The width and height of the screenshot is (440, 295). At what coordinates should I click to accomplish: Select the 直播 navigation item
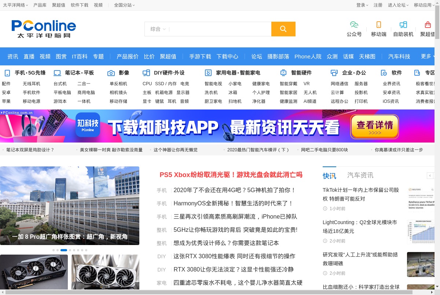(29, 56)
